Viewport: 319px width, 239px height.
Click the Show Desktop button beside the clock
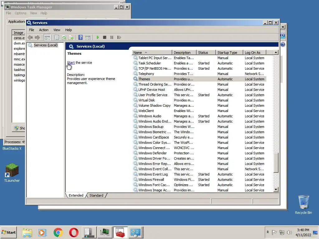(316, 232)
